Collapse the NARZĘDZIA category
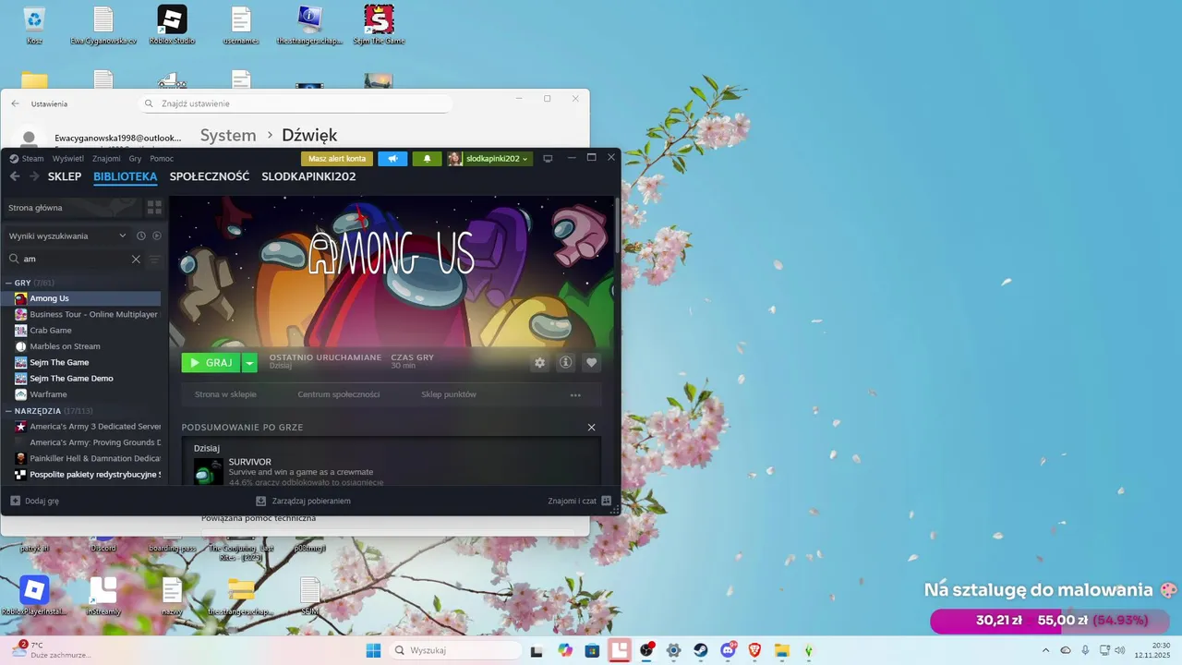Viewport: 1182px width, 665px height. coord(8,411)
